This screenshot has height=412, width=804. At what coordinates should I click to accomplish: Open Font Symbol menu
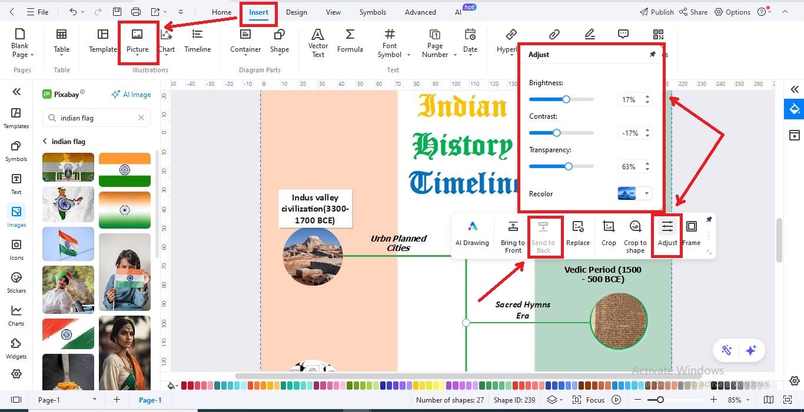[x=390, y=43]
